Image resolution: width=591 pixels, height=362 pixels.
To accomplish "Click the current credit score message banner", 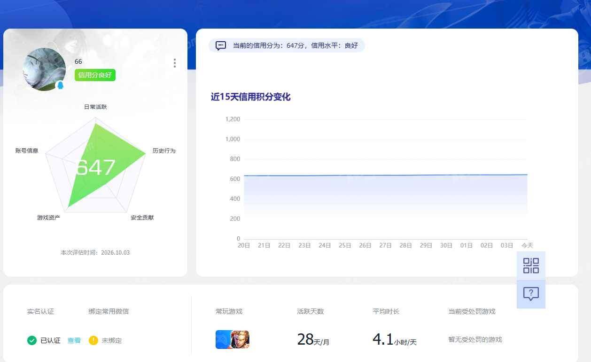I will click(287, 45).
